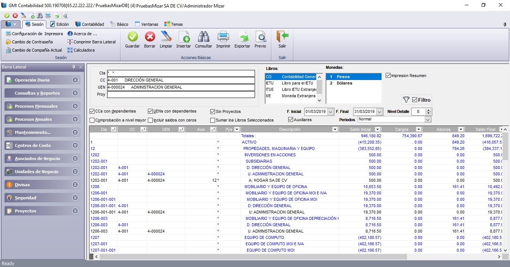The height and width of the screenshot is (267, 510).
Task: Switch to the Edición tab
Action: pos(59,24)
